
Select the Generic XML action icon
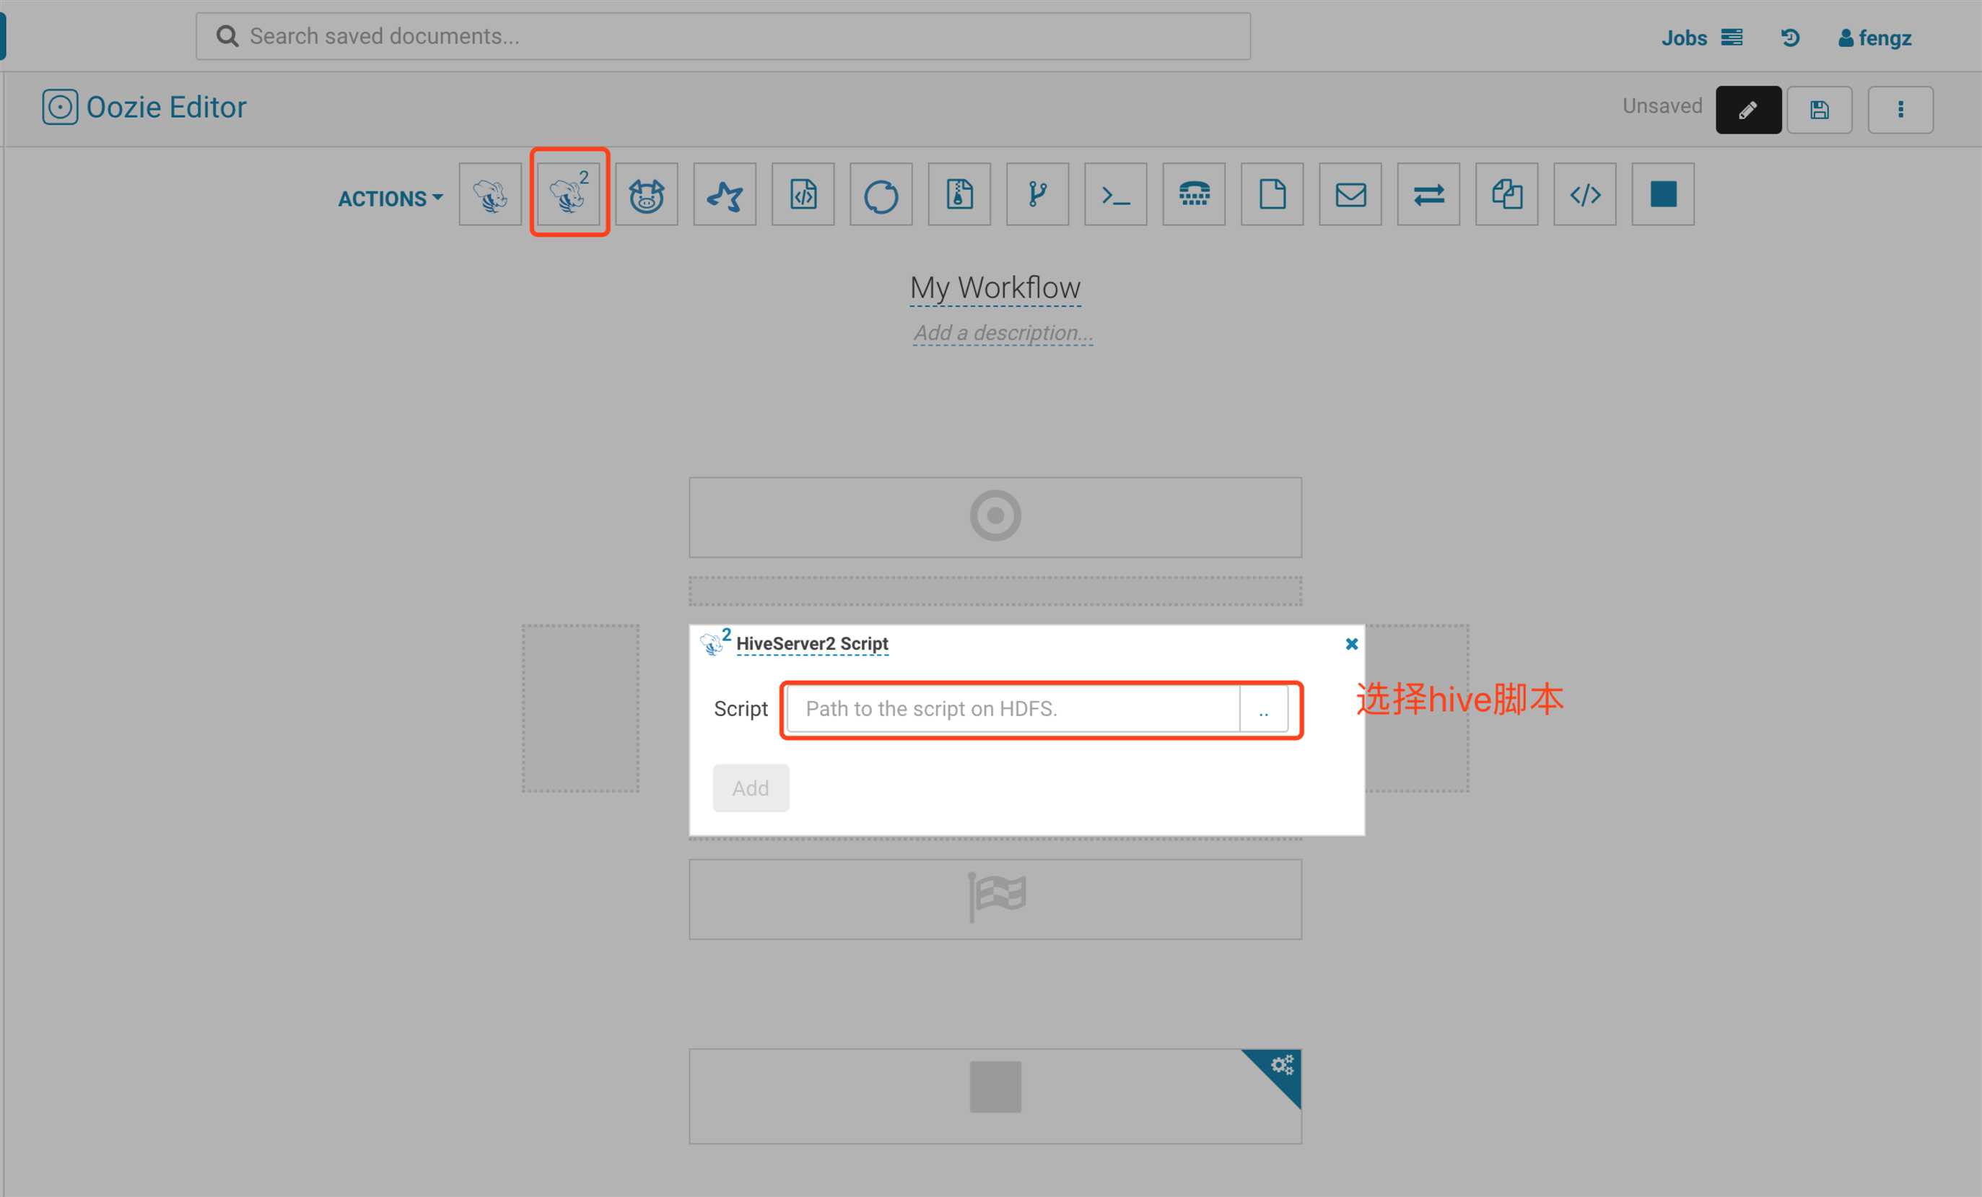click(x=1584, y=194)
